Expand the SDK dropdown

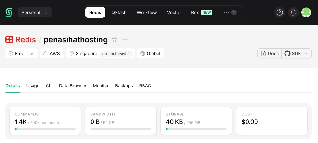pos(297,53)
